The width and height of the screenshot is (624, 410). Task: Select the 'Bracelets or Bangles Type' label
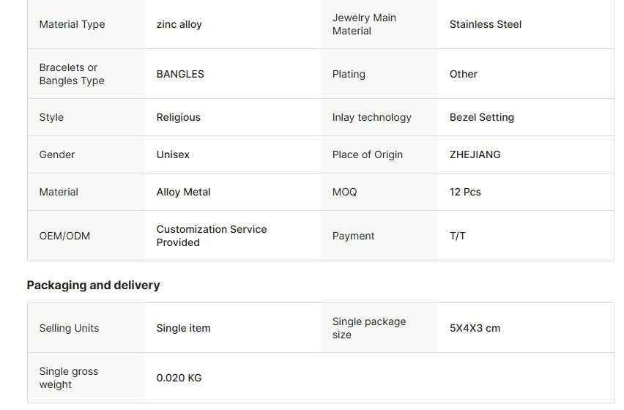(x=72, y=74)
